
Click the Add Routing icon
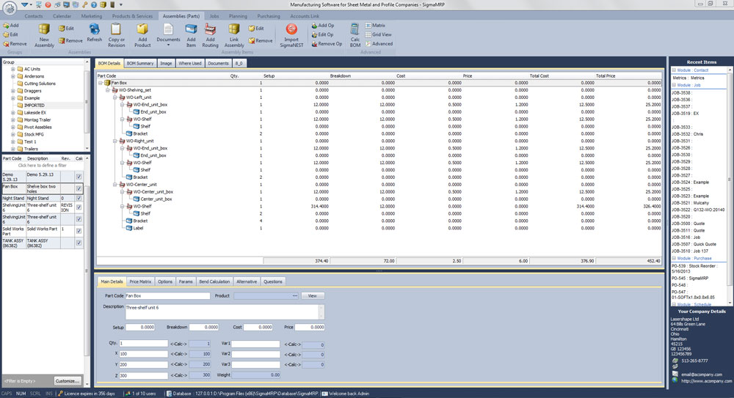click(x=211, y=29)
